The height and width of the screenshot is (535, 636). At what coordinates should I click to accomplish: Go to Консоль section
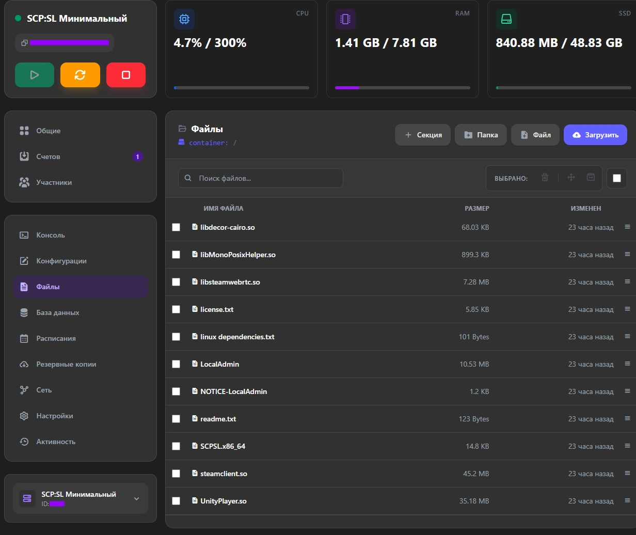tap(81, 235)
